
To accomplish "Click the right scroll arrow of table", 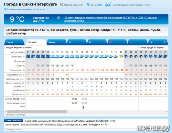I will (167, 111).
